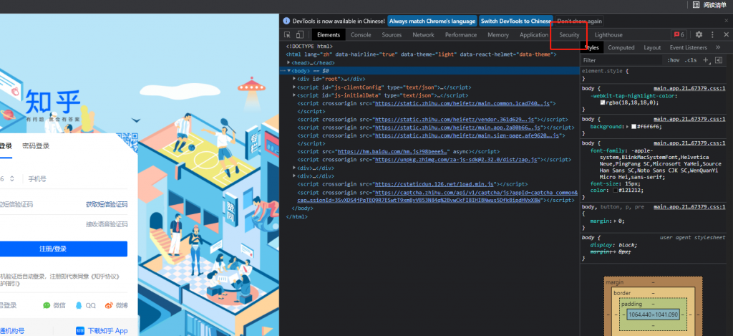Click the 1064.440×1041.090 box model content
This screenshot has height=336, width=733.
[653, 315]
